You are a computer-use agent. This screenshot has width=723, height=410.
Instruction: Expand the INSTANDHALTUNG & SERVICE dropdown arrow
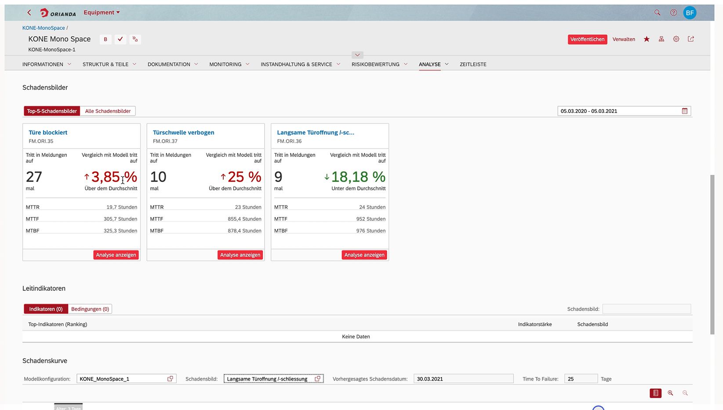338,64
